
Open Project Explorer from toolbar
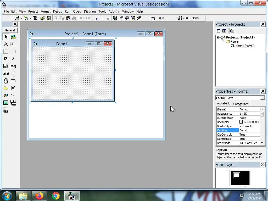click(115, 18)
